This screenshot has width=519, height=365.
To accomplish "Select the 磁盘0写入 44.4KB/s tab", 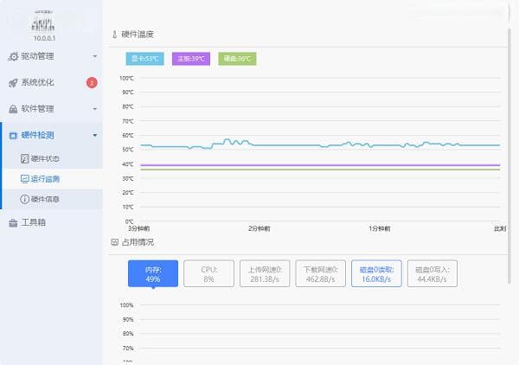I will click(432, 273).
